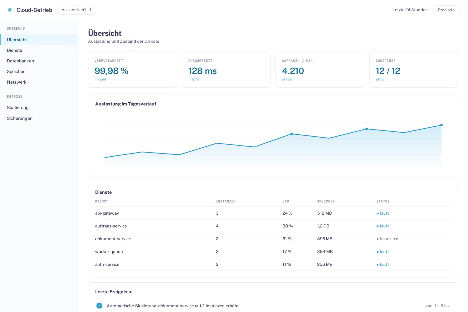Viewport: 468px width, 312px height.
Task: Select the api-gateway service name
Action: click(107, 213)
